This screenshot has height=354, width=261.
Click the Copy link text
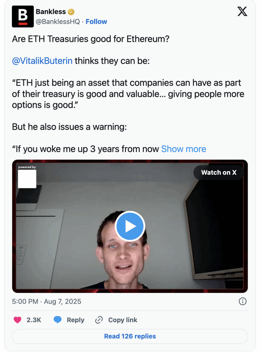click(x=123, y=320)
